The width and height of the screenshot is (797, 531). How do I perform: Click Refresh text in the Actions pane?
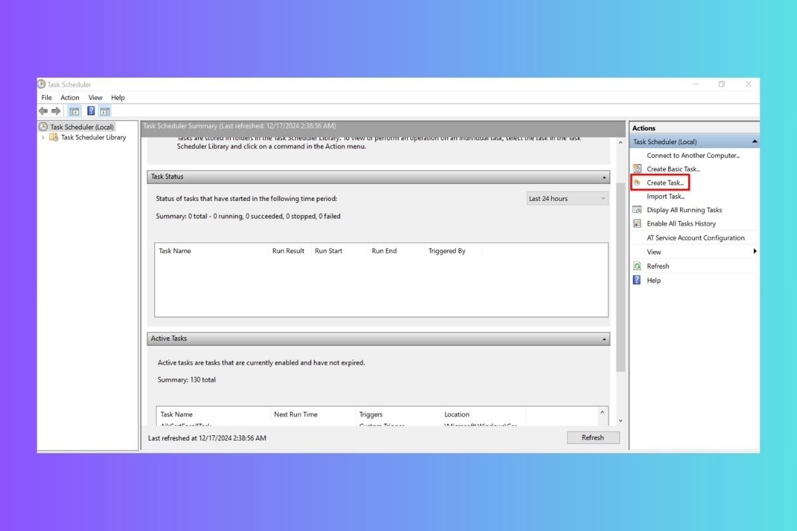click(x=658, y=266)
